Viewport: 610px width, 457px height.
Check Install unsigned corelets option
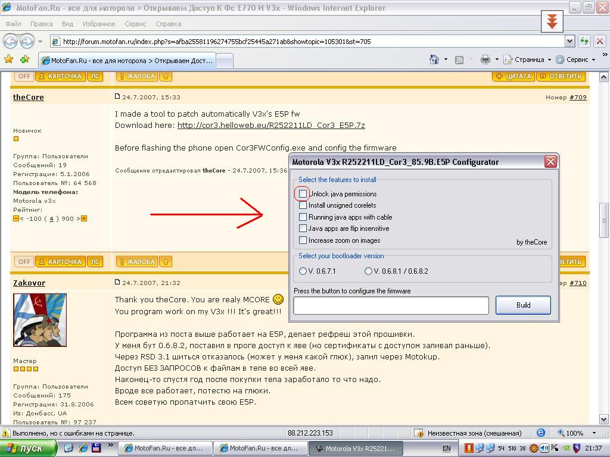(303, 205)
